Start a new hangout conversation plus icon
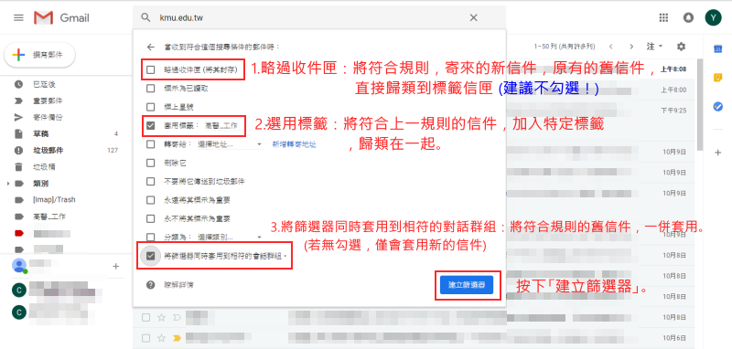 point(116,267)
